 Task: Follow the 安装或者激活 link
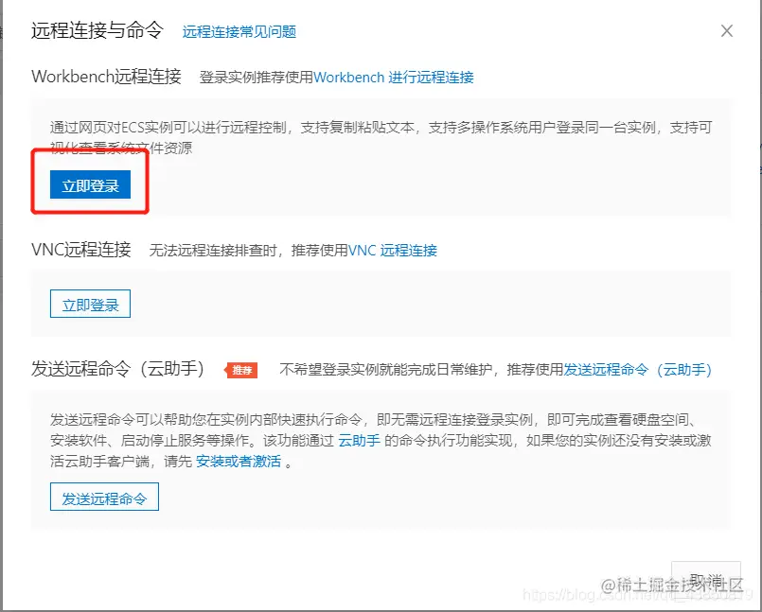coord(239,462)
